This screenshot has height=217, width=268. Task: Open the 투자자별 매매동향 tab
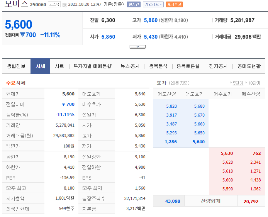92,66
